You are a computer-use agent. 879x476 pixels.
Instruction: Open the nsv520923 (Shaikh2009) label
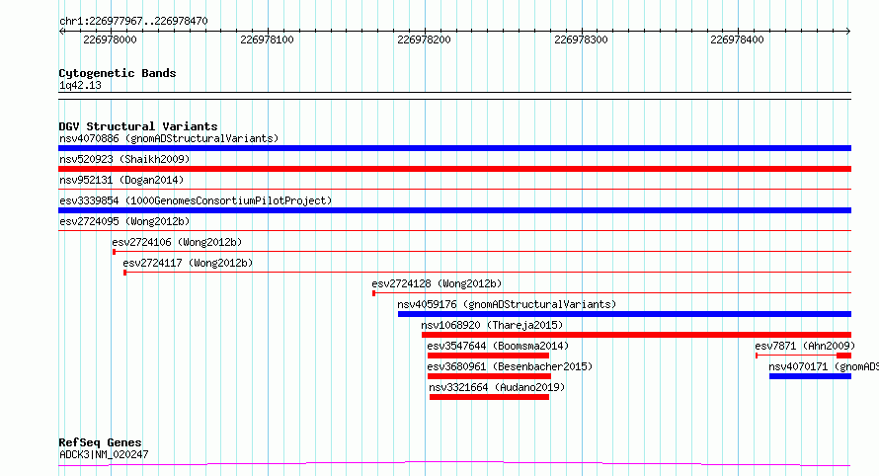pyautogui.click(x=124, y=159)
